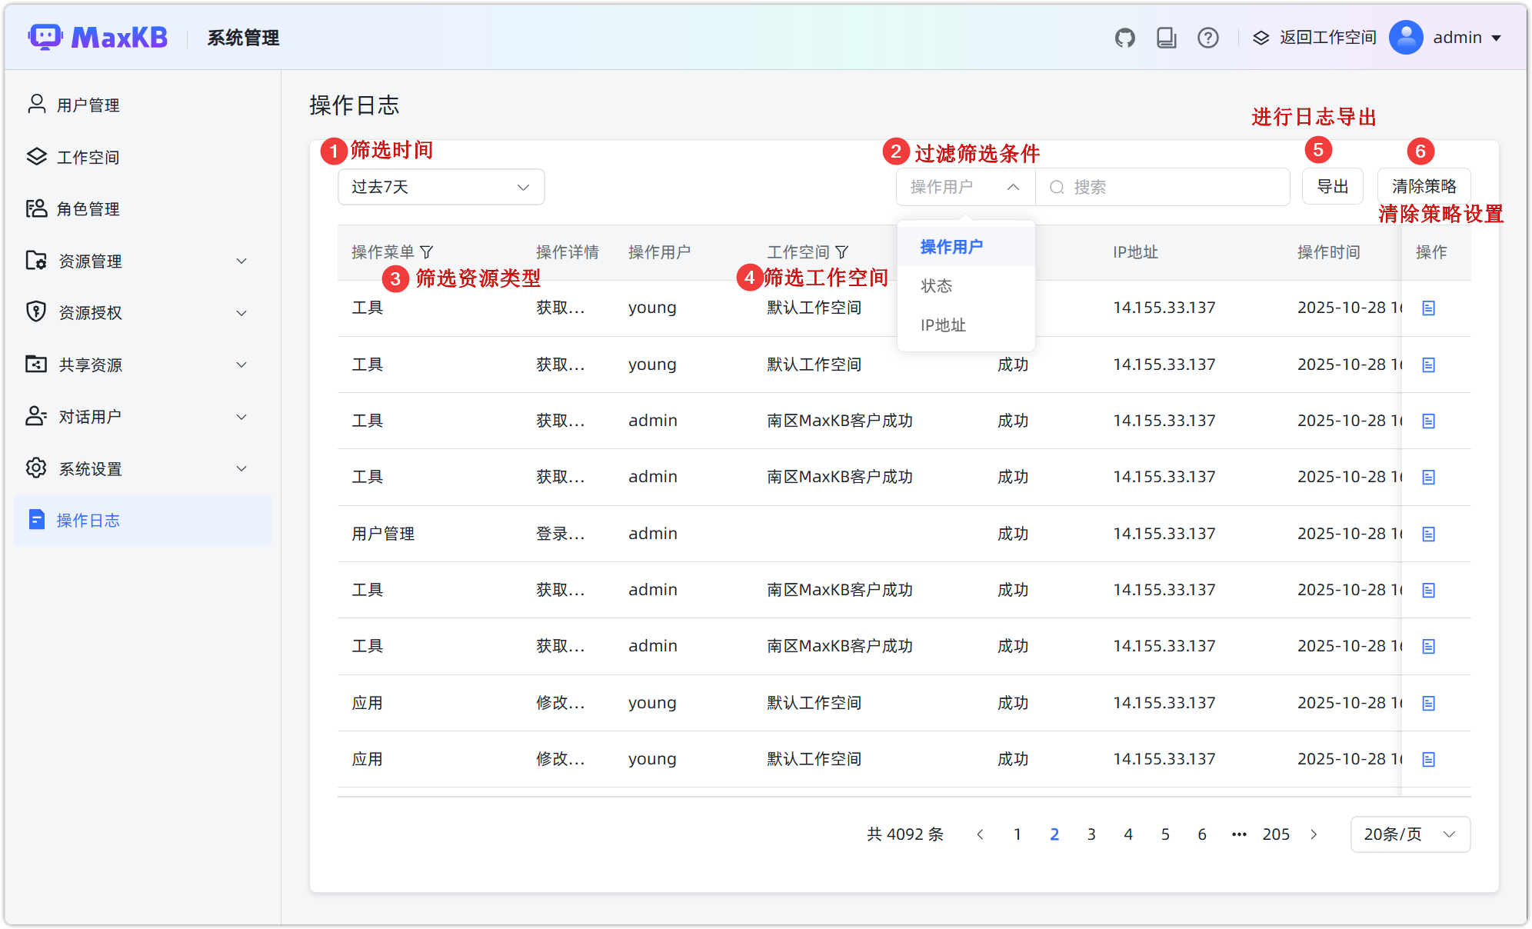The width and height of the screenshot is (1532, 929).
Task: Go to page 3 of logs
Action: [x=1091, y=834]
